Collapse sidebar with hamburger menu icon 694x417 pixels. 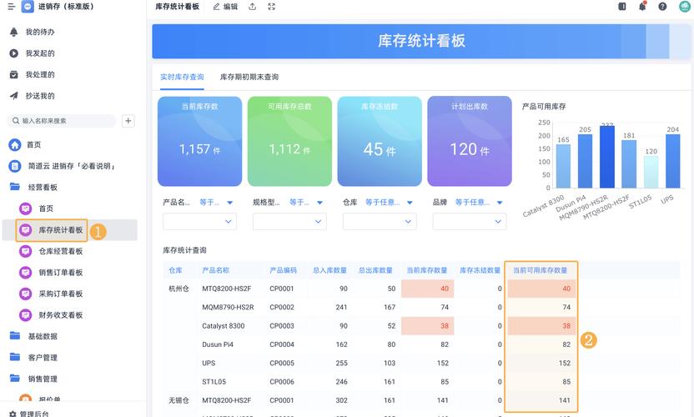click(12, 7)
